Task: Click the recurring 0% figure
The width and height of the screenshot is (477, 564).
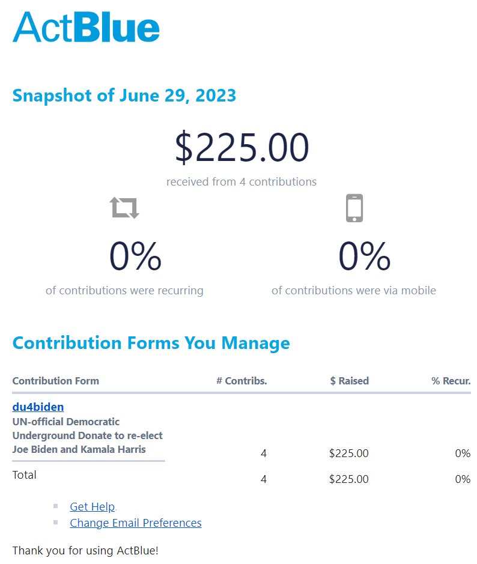Action: click(135, 256)
